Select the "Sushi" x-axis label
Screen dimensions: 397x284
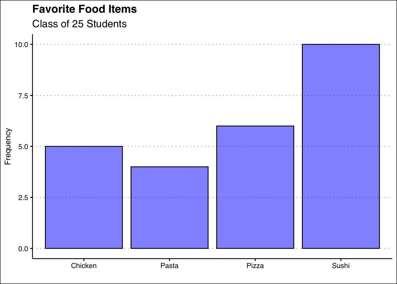pyautogui.click(x=341, y=266)
